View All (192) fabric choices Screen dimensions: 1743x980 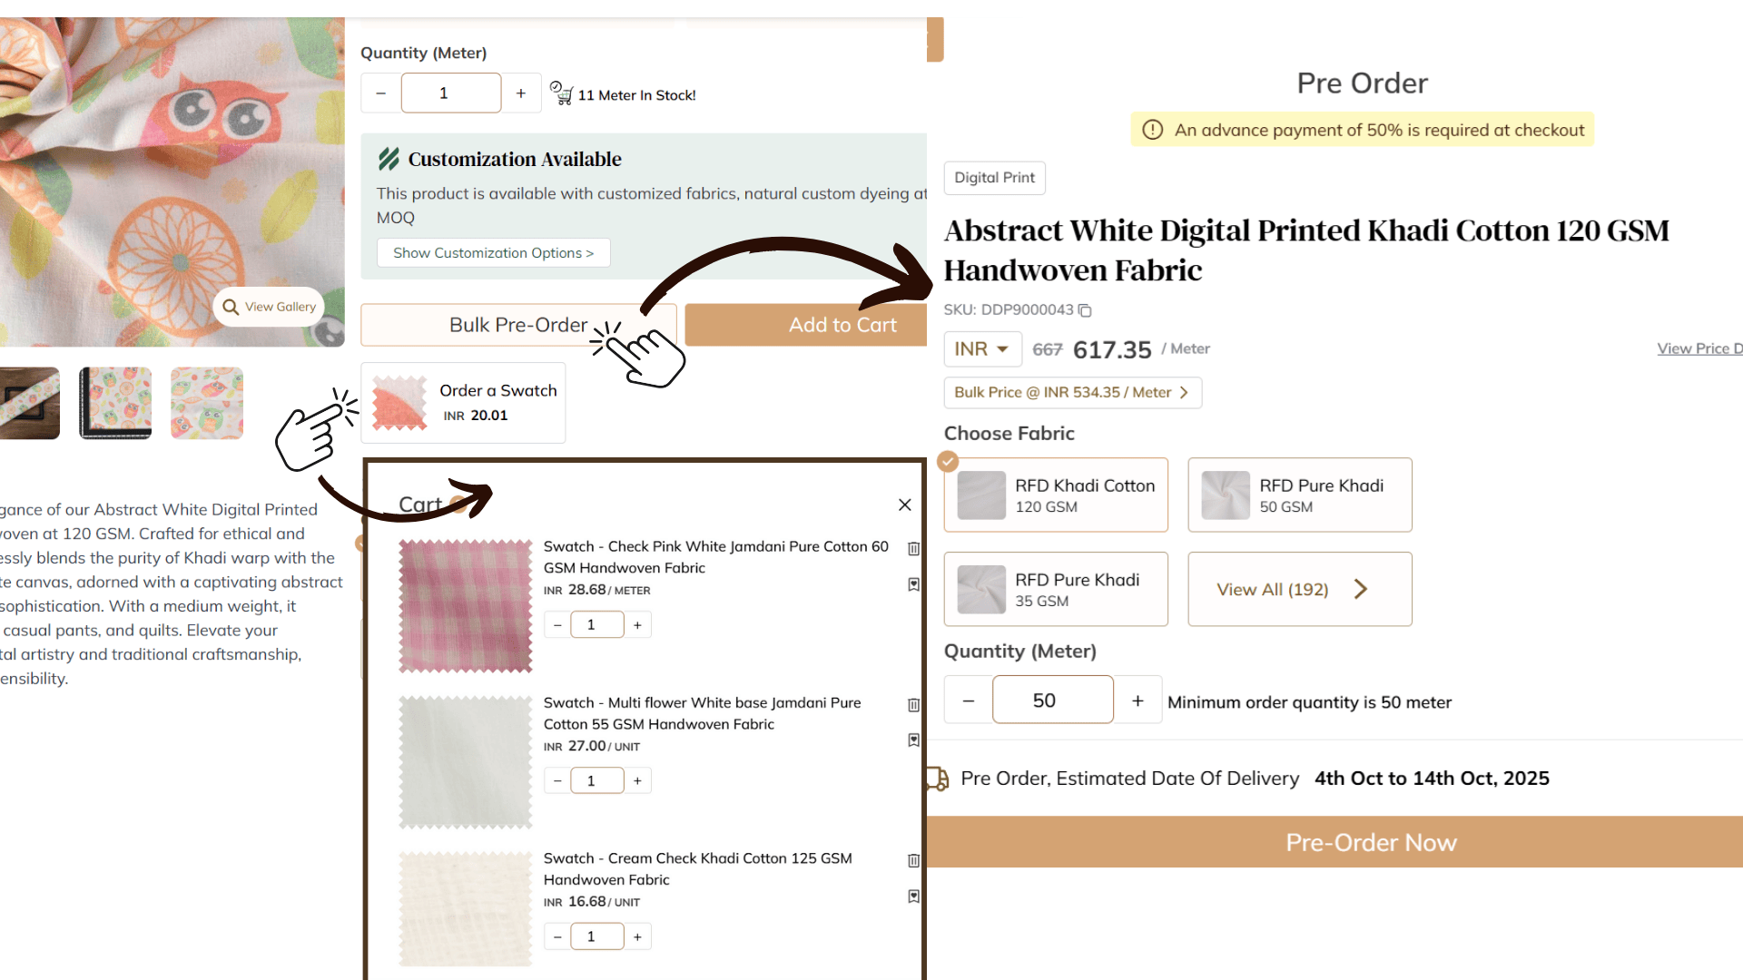click(x=1299, y=590)
